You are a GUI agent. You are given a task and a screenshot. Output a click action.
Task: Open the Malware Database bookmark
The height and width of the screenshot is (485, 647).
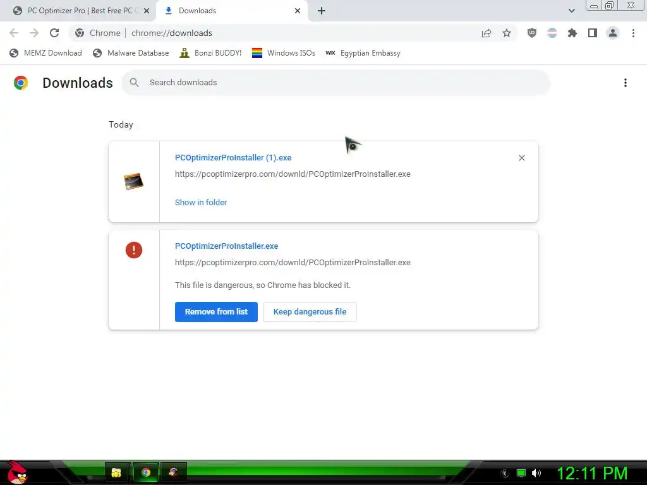coord(131,53)
